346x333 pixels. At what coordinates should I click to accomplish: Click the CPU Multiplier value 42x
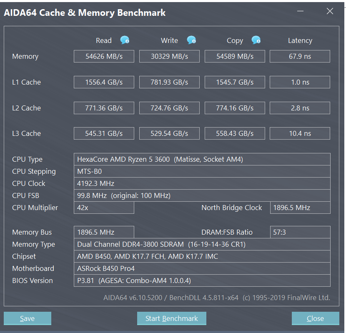click(104, 208)
